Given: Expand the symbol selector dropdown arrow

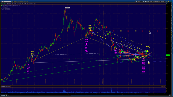Looking at the screenshot, I should point(11,1).
